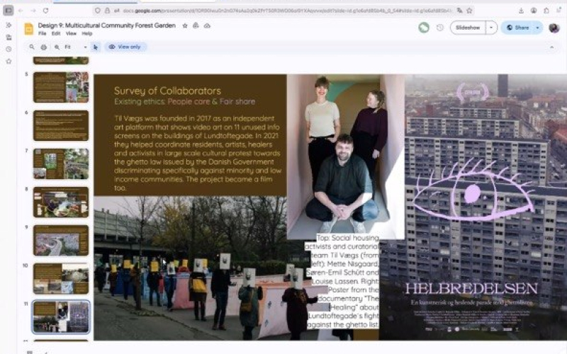
Task: Select slide 8 thumbnail
Action: click(x=61, y=202)
